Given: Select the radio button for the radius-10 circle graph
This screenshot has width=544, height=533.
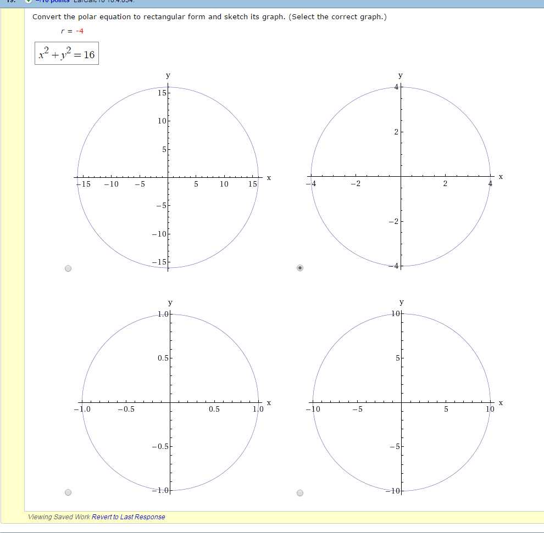Looking at the screenshot, I should (299, 492).
